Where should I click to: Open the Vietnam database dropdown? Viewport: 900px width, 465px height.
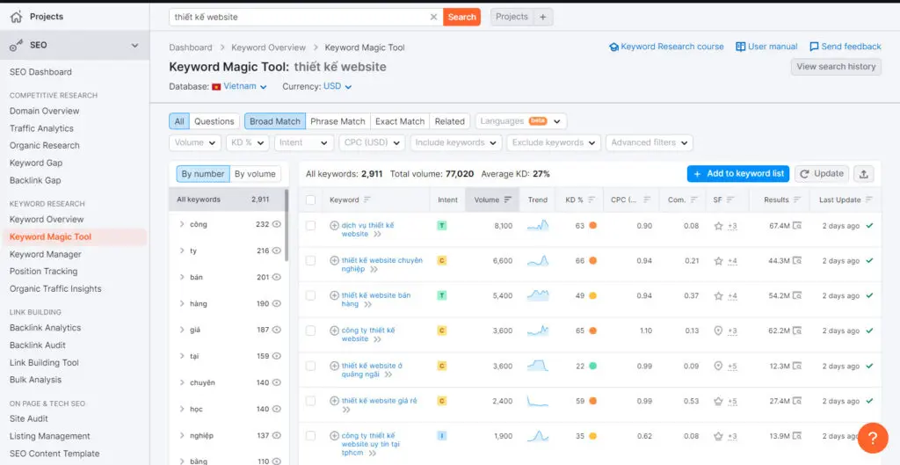240,86
